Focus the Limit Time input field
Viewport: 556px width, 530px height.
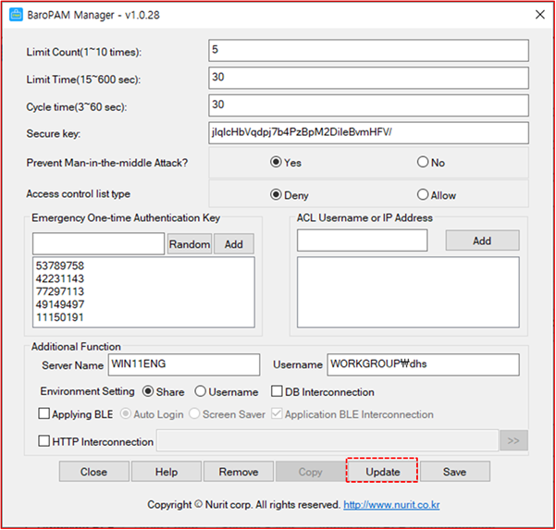pos(368,78)
